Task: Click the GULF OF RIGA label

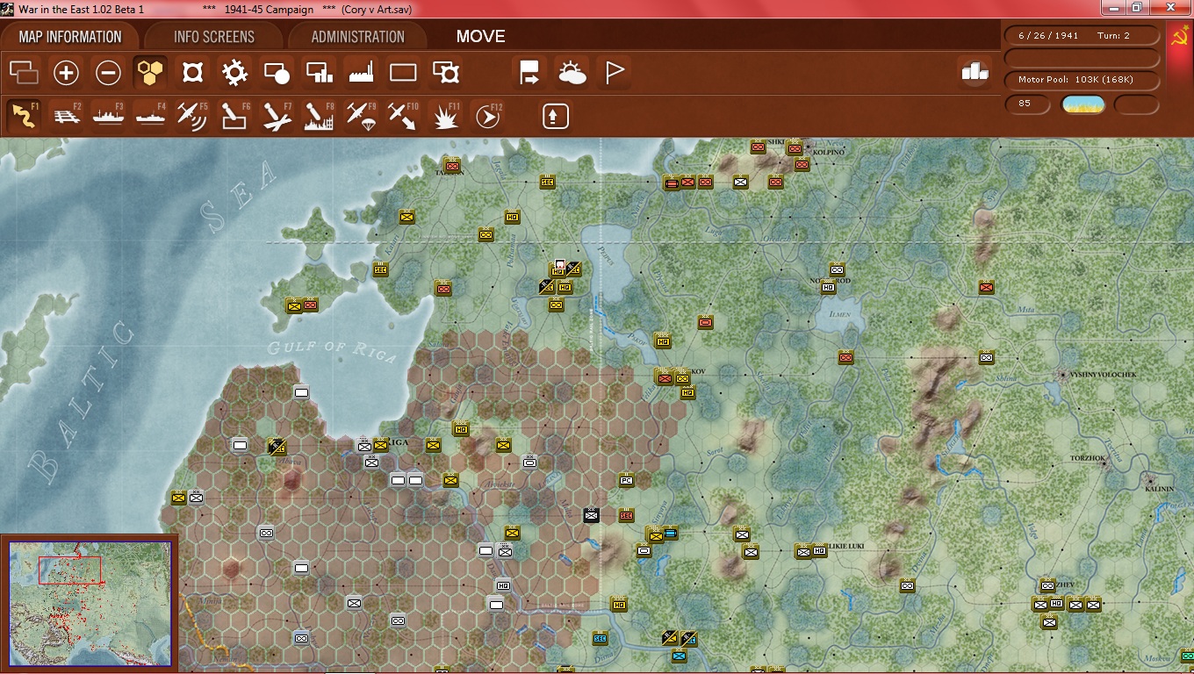Action: tap(333, 348)
